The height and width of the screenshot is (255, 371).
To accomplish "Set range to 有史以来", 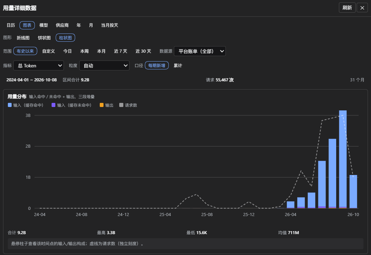I will click(25, 51).
